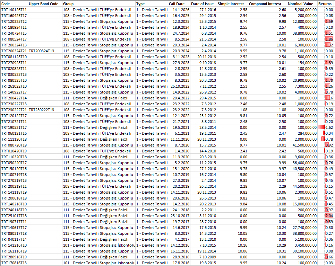Click call date cell 11.11.2020
Screen dimensions: 335x266
179,139
